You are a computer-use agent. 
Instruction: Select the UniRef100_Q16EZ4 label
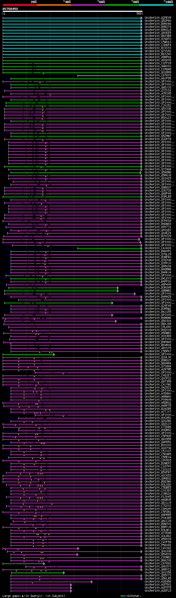pyautogui.click(x=158, y=233)
